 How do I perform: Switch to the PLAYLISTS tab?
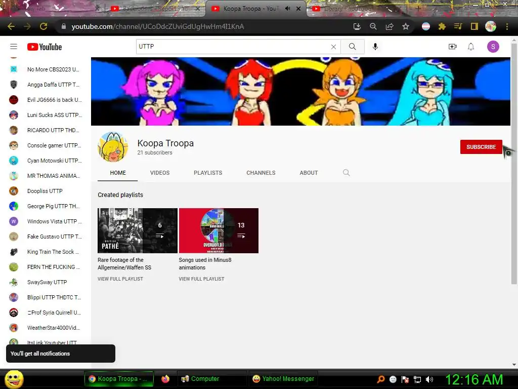pyautogui.click(x=208, y=173)
